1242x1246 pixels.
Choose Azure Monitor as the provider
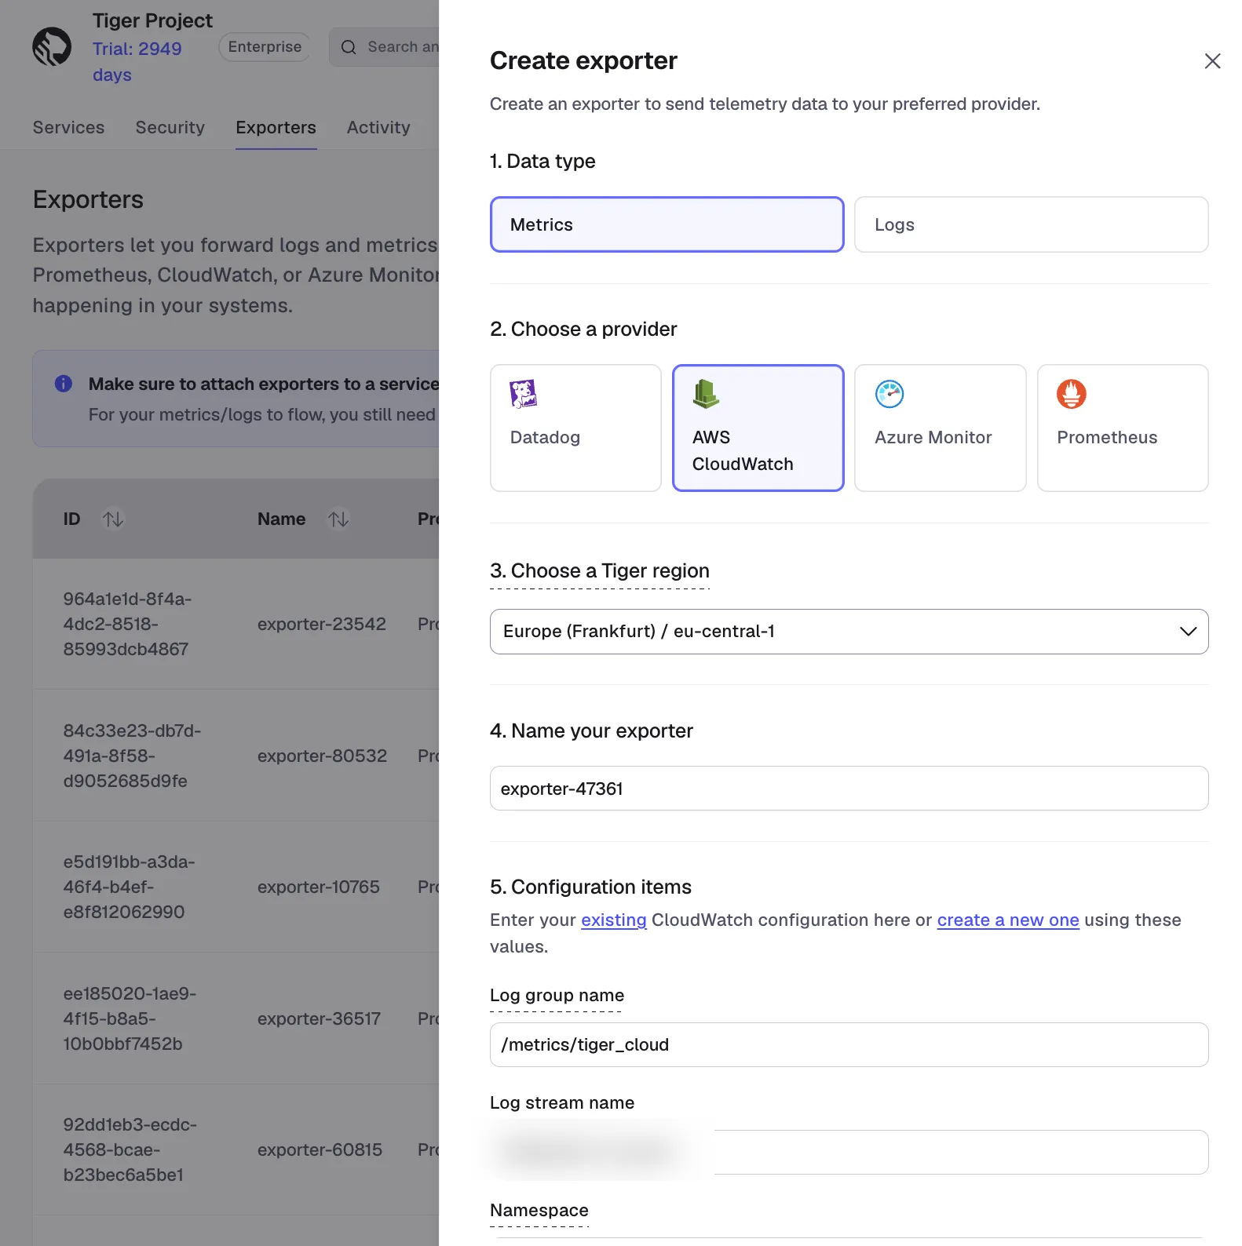click(940, 428)
